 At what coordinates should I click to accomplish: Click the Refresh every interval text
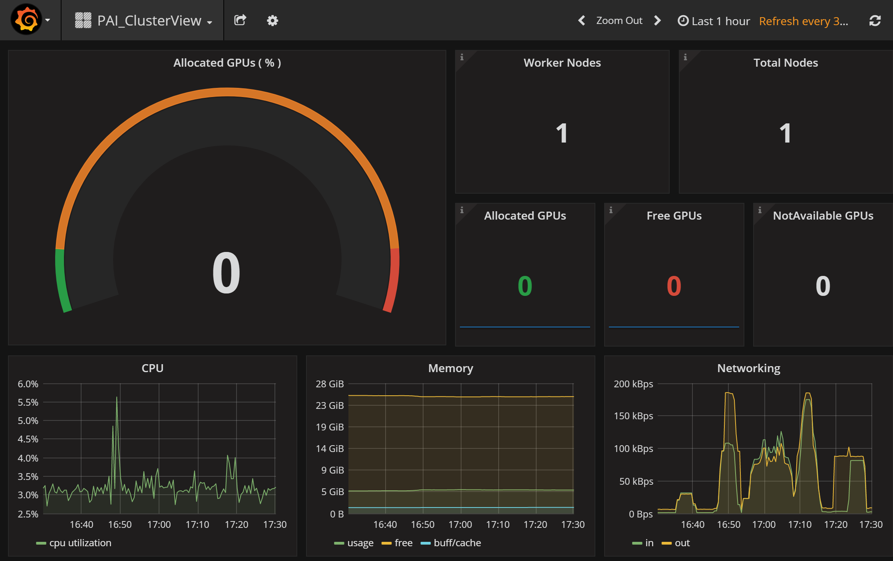(x=804, y=21)
